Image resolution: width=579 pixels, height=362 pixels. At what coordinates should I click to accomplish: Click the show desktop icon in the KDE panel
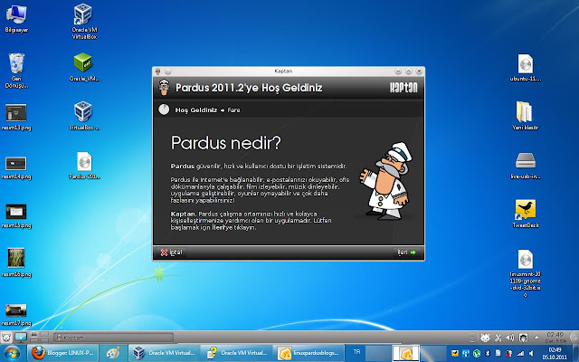pos(21,338)
